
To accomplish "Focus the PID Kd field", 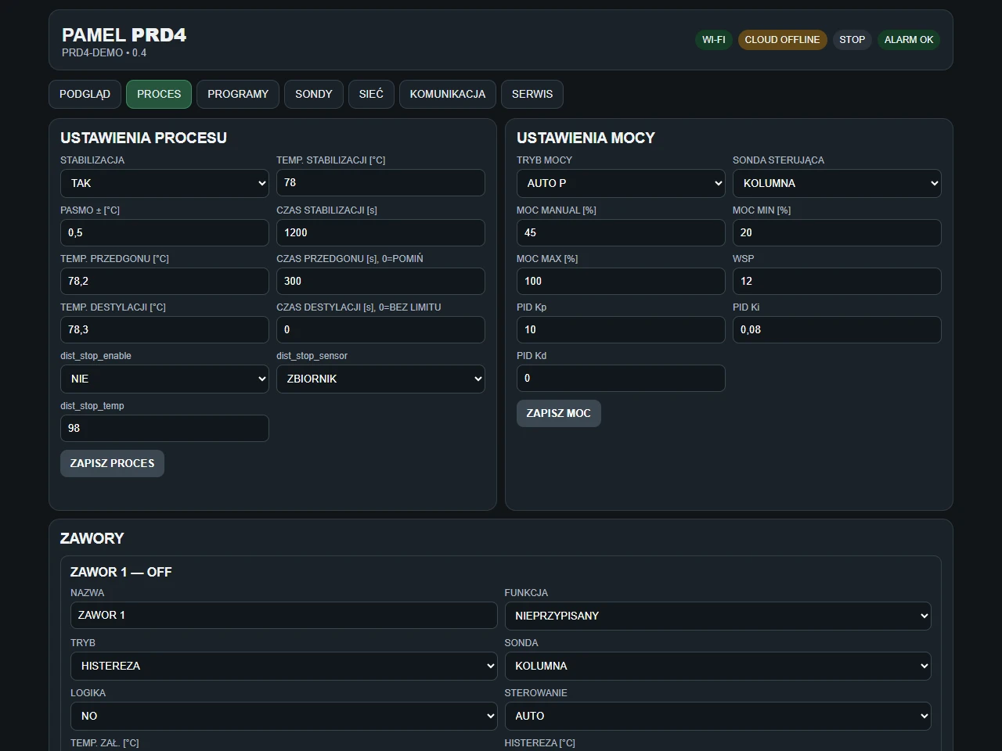I will click(621, 378).
